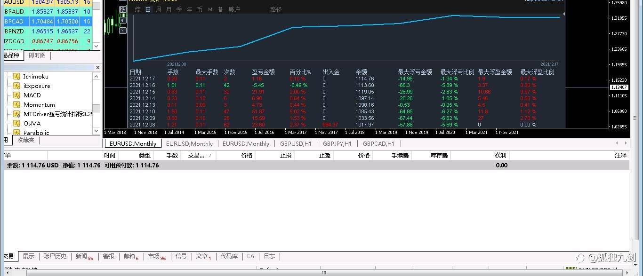The image size is (643, 276).
Task: Select Momentum in the navigator tree
Action: [39, 104]
